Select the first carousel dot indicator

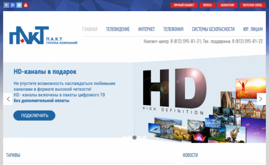click(125, 137)
